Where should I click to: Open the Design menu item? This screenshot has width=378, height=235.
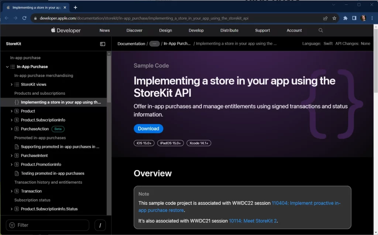165,30
